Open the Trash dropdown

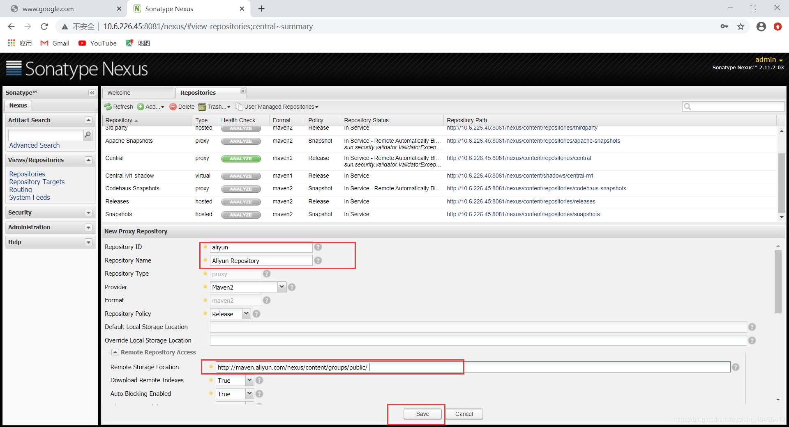(x=214, y=107)
